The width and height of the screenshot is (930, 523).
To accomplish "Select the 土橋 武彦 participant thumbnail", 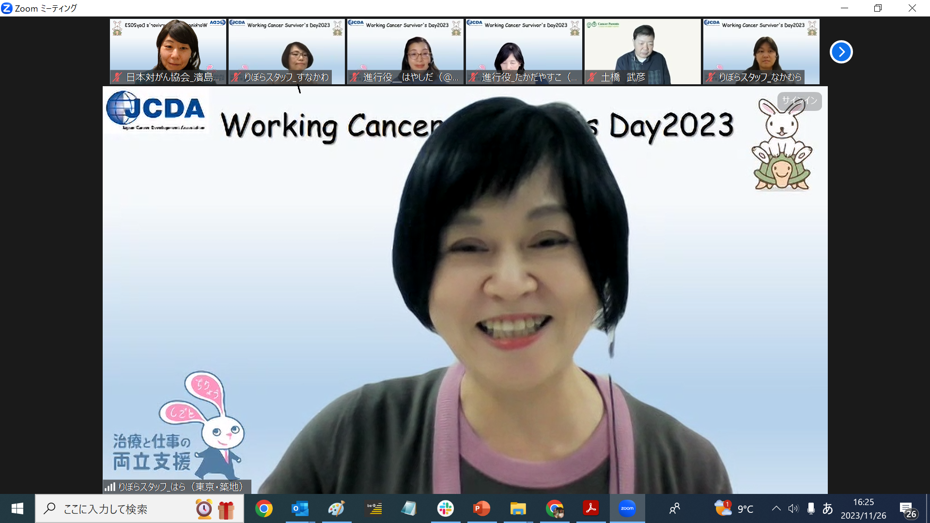I will click(642, 51).
